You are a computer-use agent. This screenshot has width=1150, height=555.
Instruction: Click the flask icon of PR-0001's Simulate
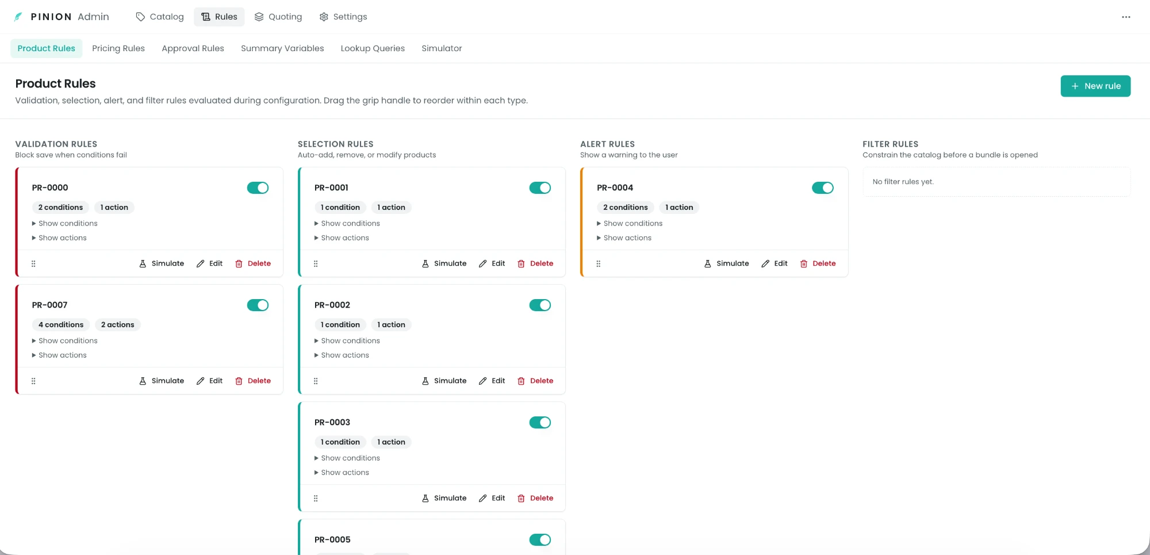pos(425,263)
